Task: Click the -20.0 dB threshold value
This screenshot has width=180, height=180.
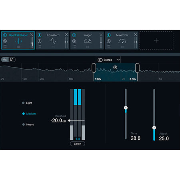Action: [x=58, y=120]
